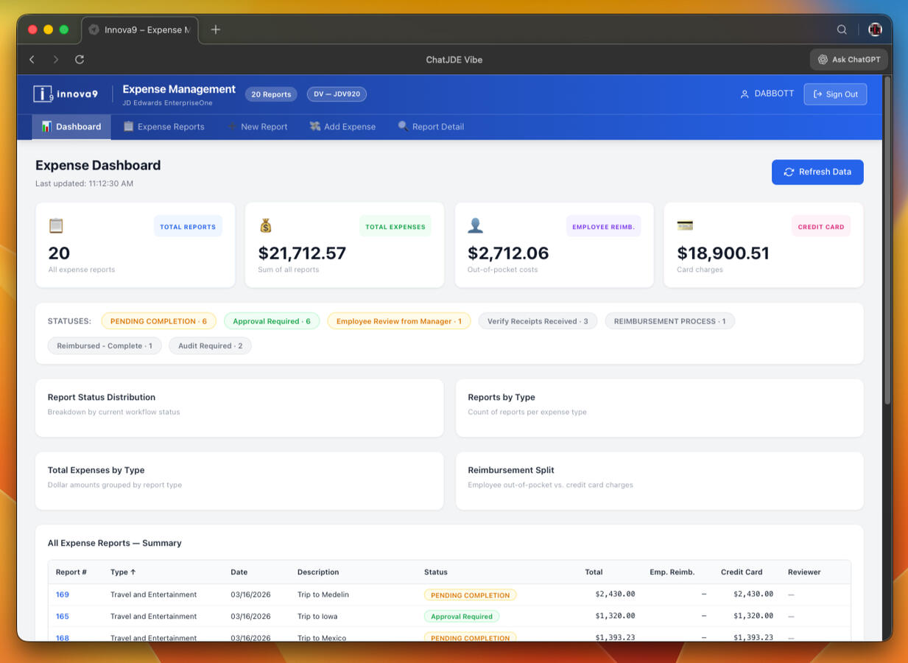908x663 pixels.
Task: Select the Audit Required status chip
Action: (x=210, y=345)
